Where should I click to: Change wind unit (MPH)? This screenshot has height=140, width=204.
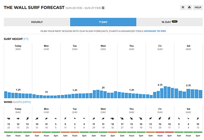[x=26, y=102]
